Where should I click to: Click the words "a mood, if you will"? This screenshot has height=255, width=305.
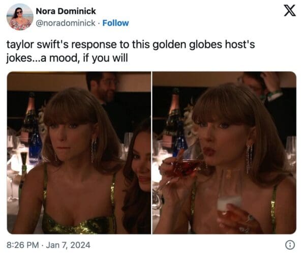[x=84, y=58]
